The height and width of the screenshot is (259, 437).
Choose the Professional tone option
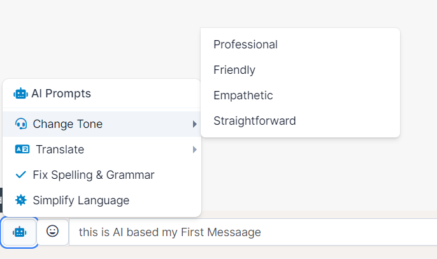(x=245, y=45)
